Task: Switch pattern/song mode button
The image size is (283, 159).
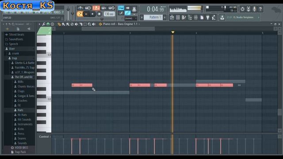Action: 80,14
